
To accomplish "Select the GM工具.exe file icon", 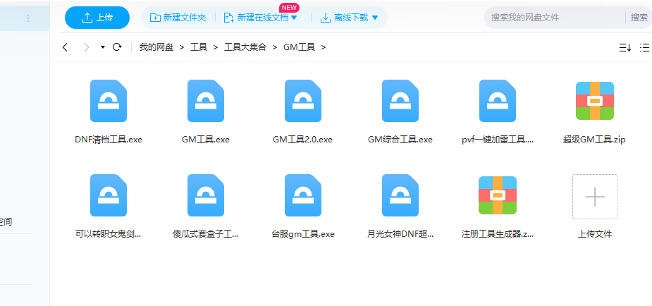I will click(206, 101).
